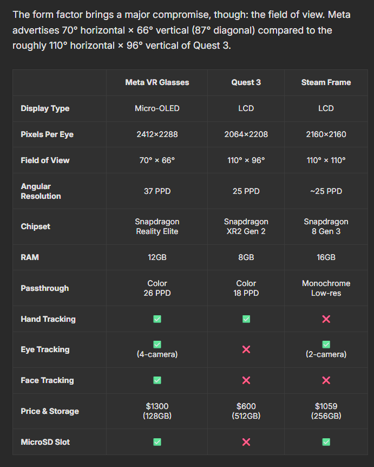374x467 pixels.
Task: Select the Pixels Per Eye row label
Action: [47, 134]
